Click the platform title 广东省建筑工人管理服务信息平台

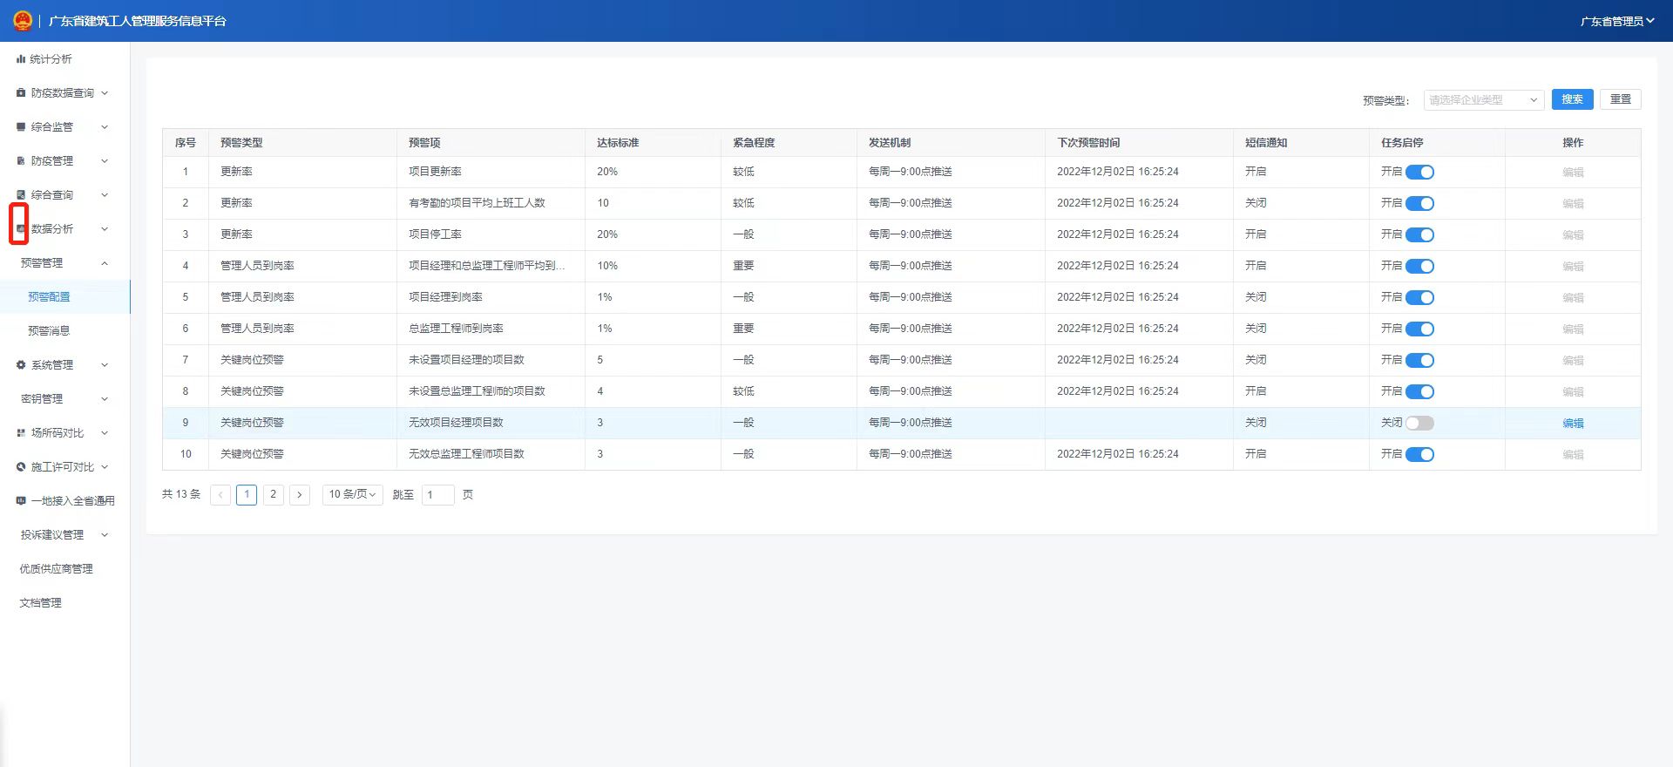pos(138,21)
